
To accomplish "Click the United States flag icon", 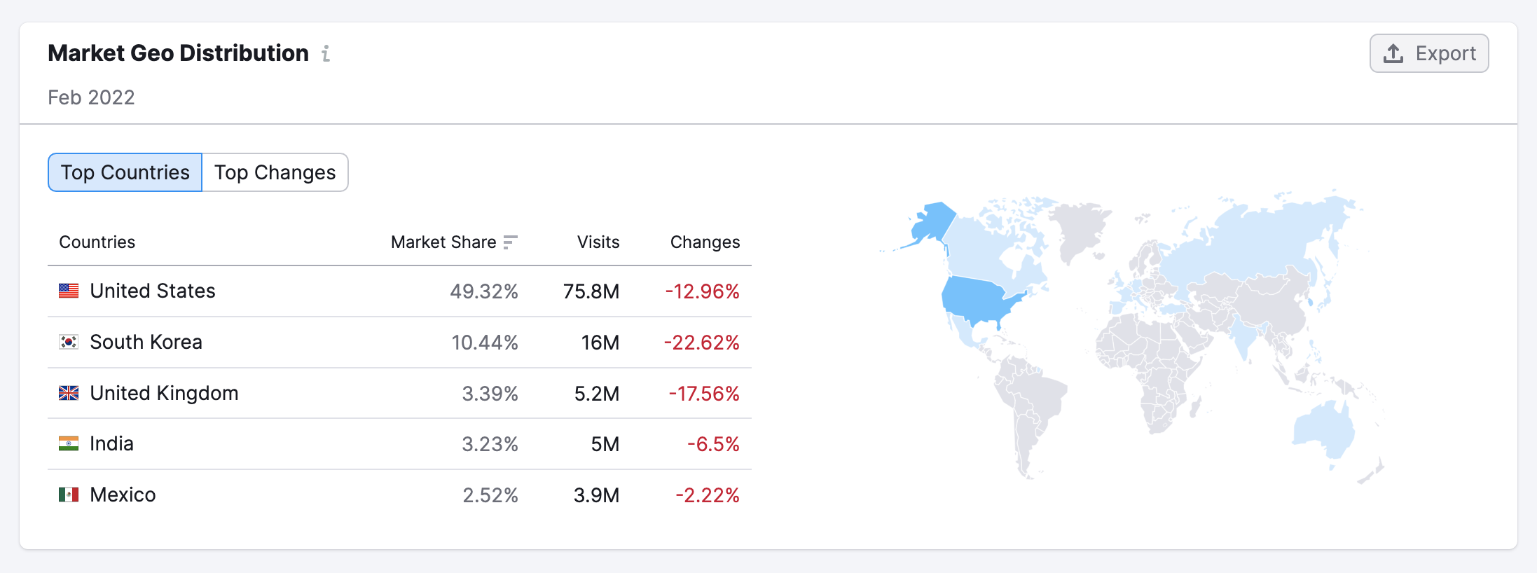I will tap(69, 291).
